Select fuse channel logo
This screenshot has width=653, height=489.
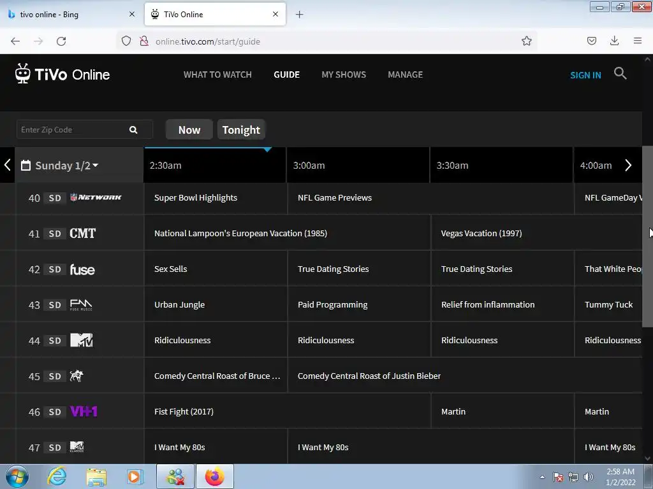(82, 269)
